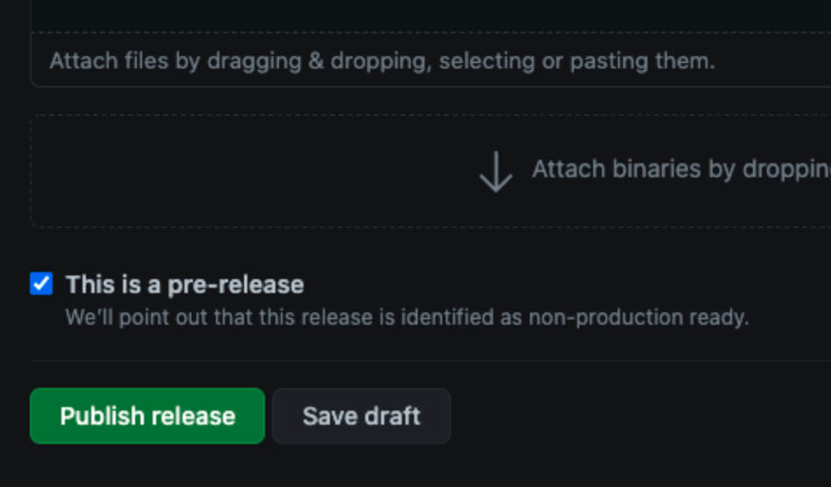This screenshot has width=831, height=487.
Task: Click the dashed border binaries upload box
Action: [x=430, y=172]
